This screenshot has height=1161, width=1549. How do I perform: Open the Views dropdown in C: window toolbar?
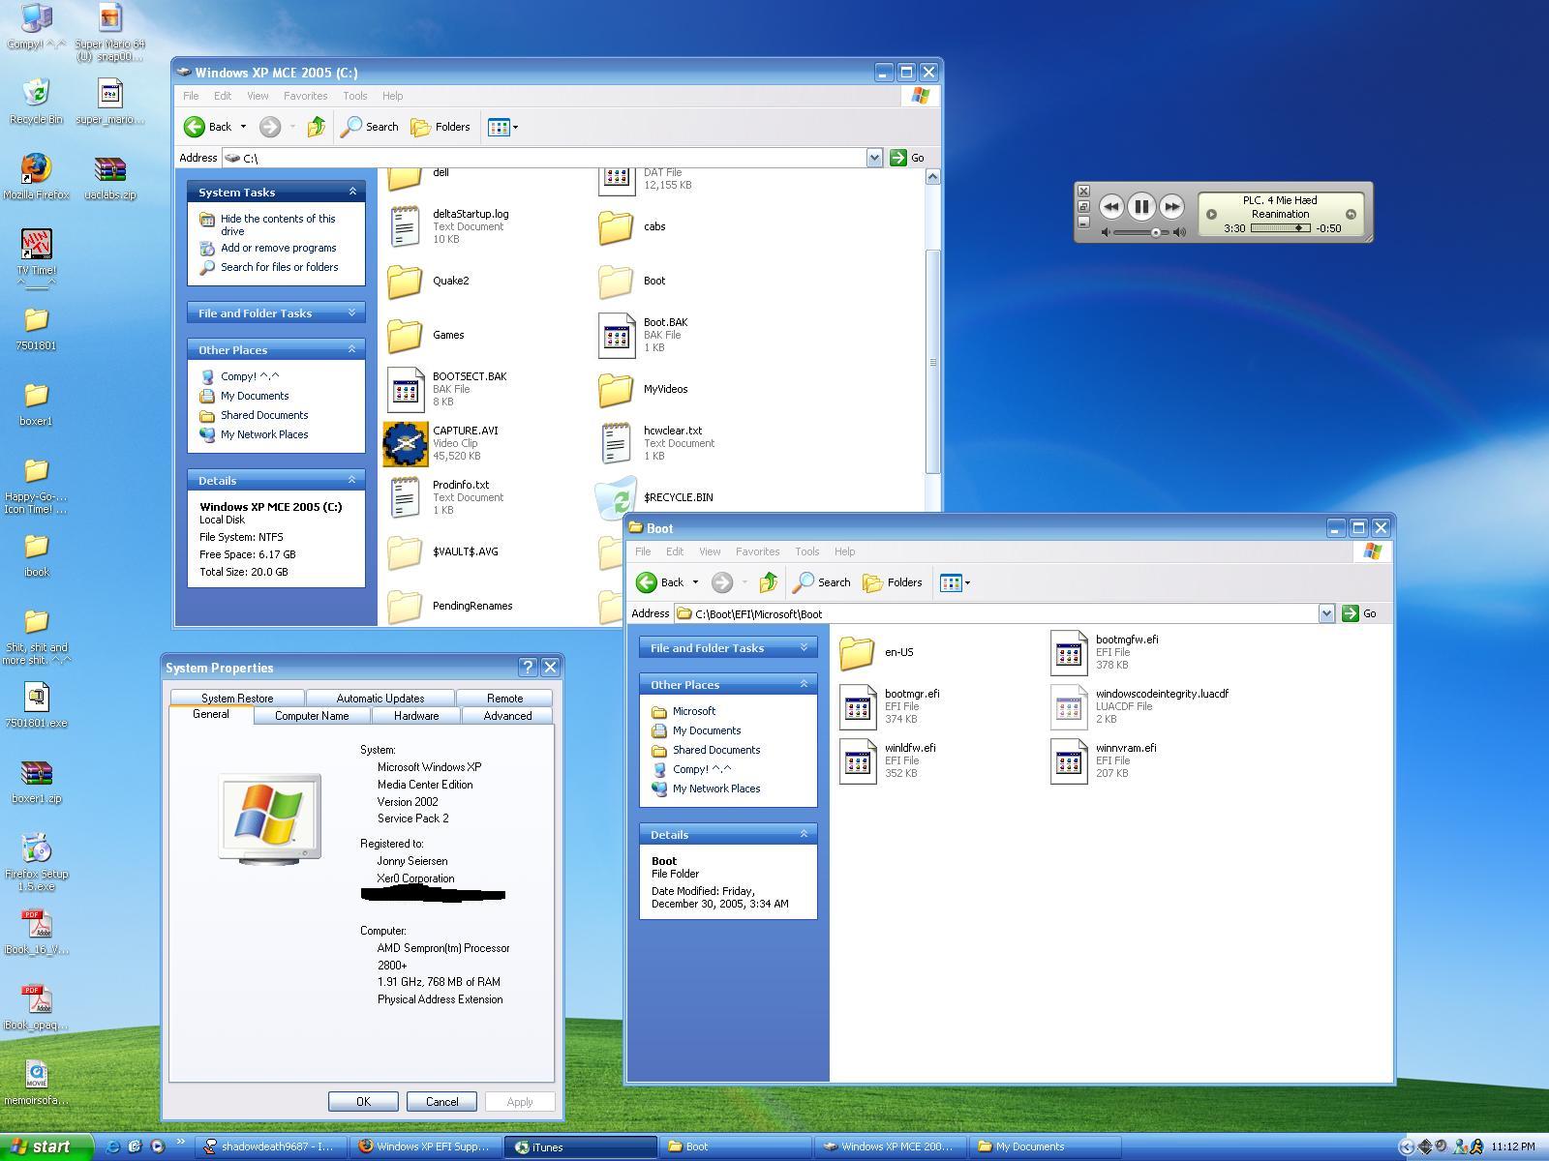click(x=502, y=127)
